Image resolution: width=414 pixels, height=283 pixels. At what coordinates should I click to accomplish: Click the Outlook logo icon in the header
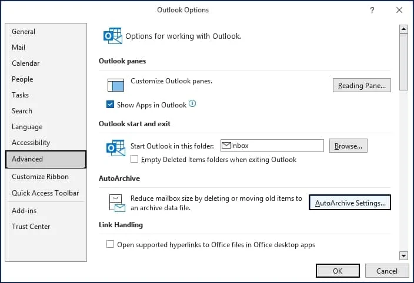(113, 36)
